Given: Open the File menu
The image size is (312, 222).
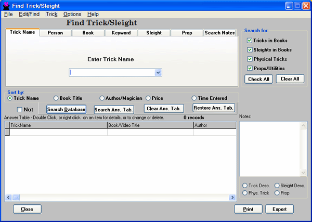Looking at the screenshot, I should point(8,14).
